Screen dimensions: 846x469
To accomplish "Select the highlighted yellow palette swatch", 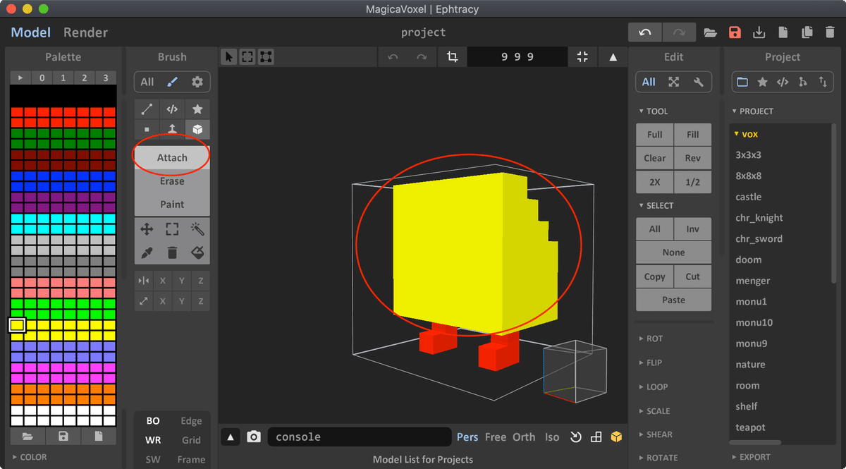I will tap(17, 325).
